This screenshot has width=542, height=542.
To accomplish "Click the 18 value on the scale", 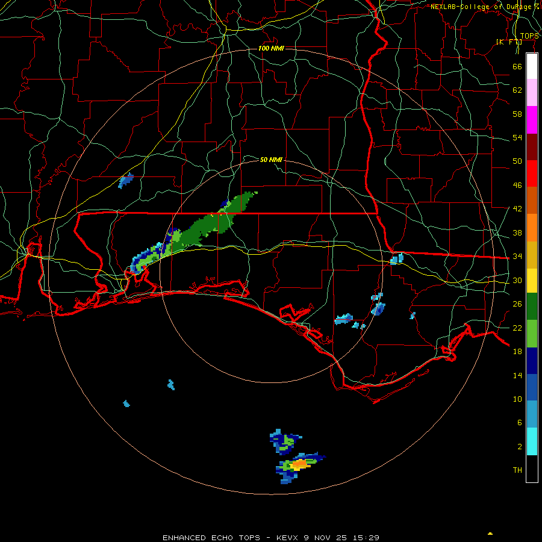I will click(x=517, y=352).
